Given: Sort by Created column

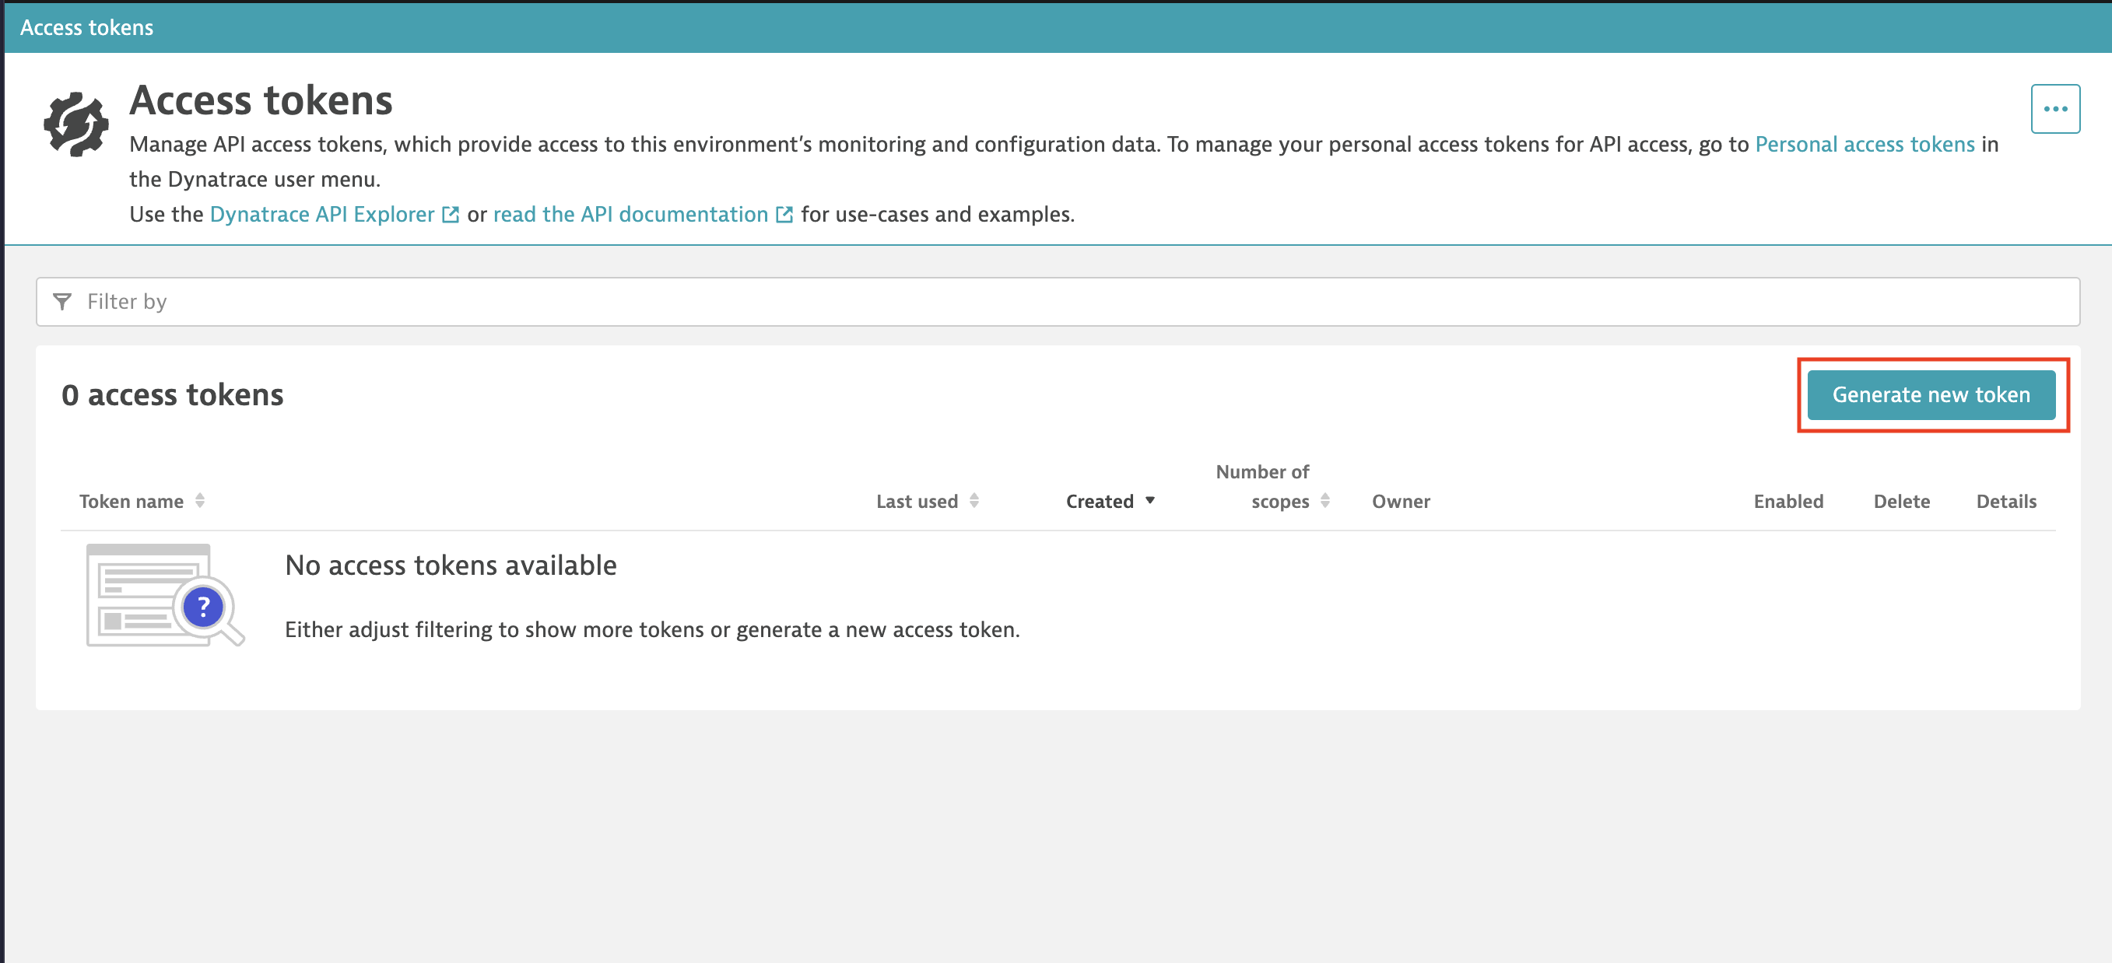Looking at the screenshot, I should [1110, 502].
